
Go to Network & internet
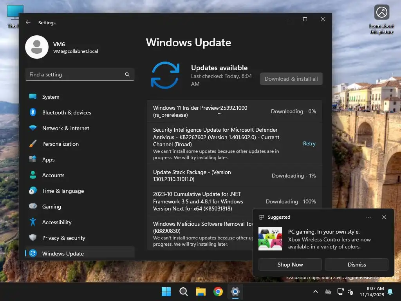tap(80, 128)
